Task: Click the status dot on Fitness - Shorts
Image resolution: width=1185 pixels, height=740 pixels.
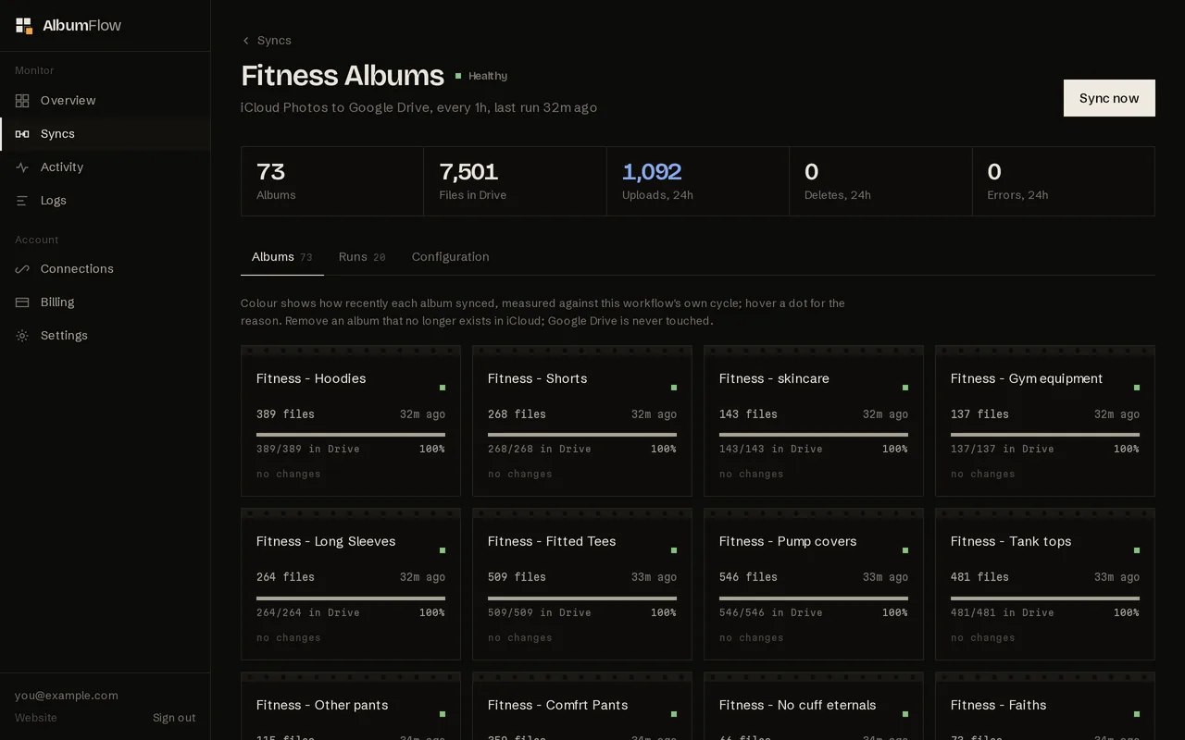Action: pyautogui.click(x=674, y=388)
